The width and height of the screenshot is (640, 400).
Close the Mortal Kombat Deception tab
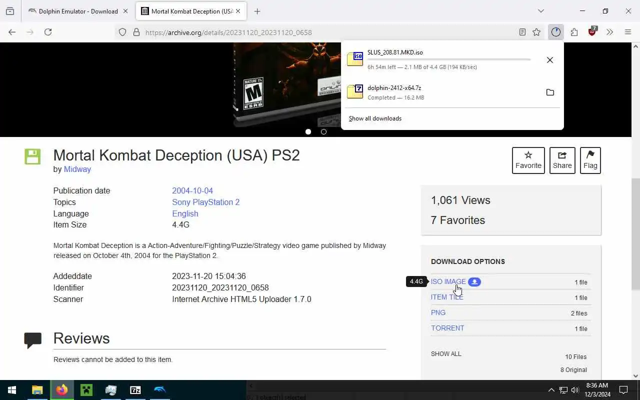pos(238,11)
